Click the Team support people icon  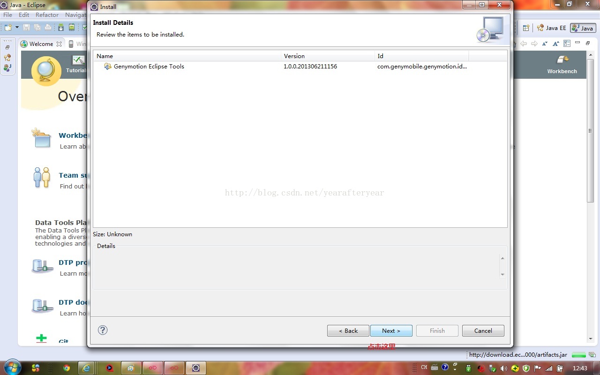click(42, 178)
